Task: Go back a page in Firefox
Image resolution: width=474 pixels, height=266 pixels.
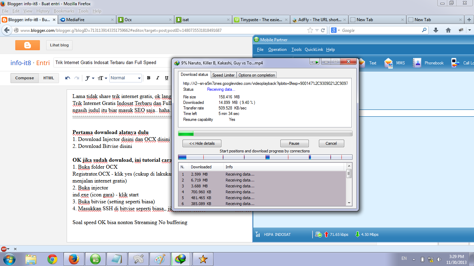Action: pos(7,30)
